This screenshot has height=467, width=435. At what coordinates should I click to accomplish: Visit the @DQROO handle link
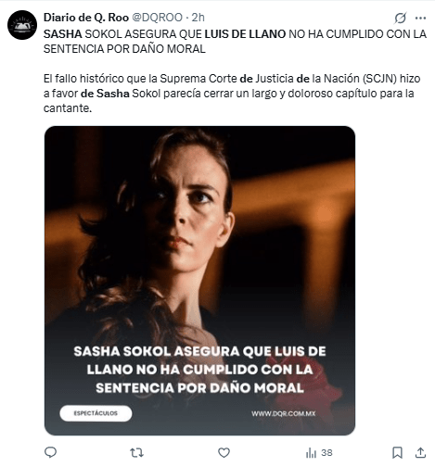[x=157, y=18]
